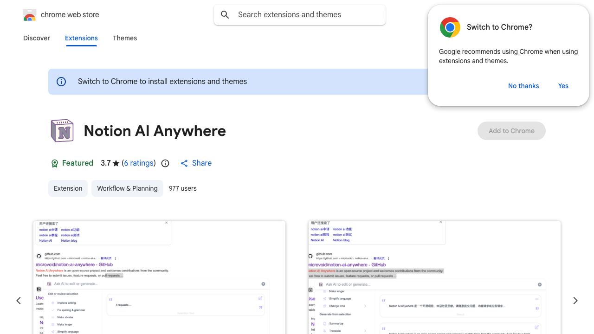Click the Notion AI Anywhere heading
This screenshot has height=334, width=594.
(x=155, y=131)
